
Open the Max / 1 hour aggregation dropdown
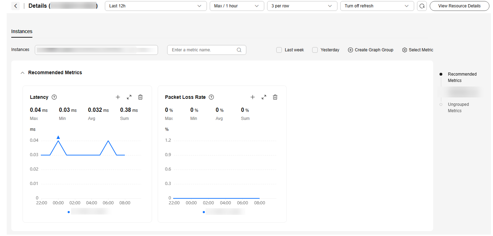(236, 6)
